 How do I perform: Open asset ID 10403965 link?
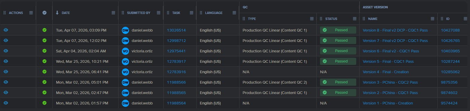450,51
